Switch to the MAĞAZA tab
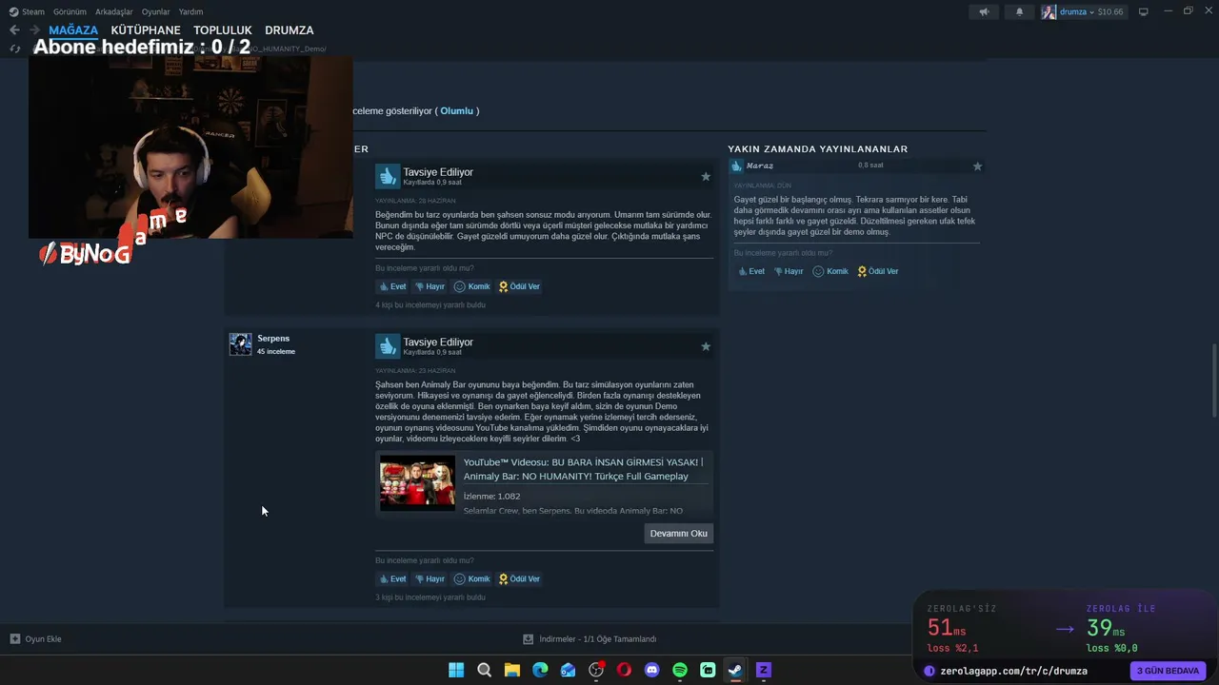This screenshot has height=685, width=1219. (x=73, y=30)
